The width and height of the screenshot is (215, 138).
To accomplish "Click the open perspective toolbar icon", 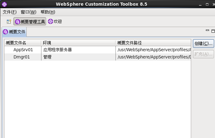I will (x=9, y=22).
